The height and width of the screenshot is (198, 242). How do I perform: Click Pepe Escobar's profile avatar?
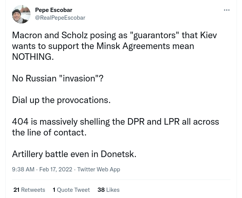tap(21, 14)
